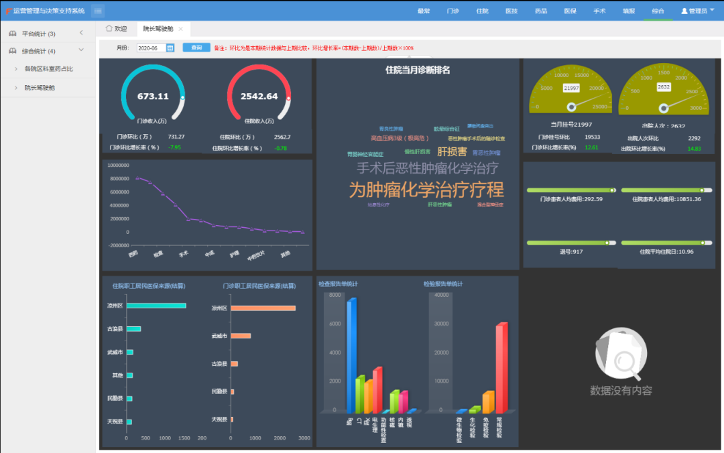
Task: Click the 查询 query button
Action: (196, 48)
